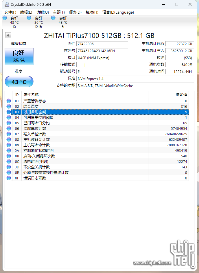Click the status orb of row 0A 控制器忙状态时间

pos(9,150)
